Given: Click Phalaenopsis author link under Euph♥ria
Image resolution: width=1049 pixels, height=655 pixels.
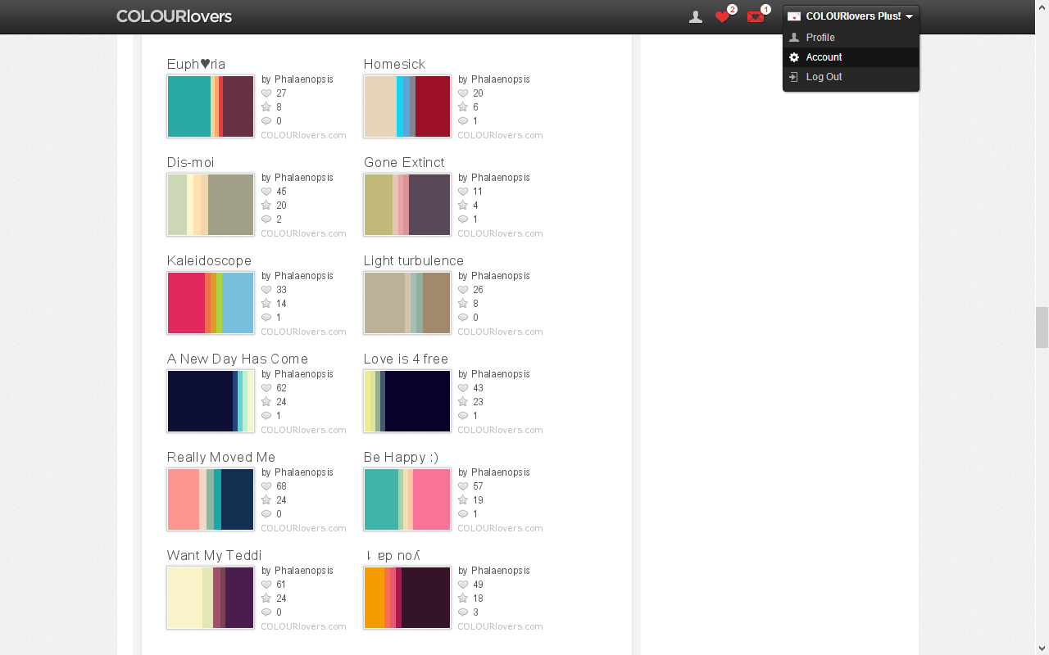Looking at the screenshot, I should click(x=303, y=79).
